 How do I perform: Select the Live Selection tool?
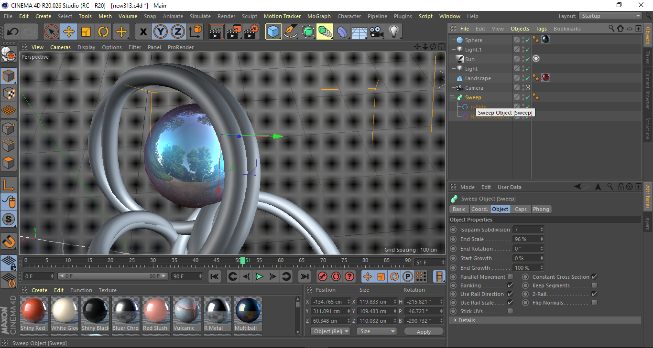[52, 32]
